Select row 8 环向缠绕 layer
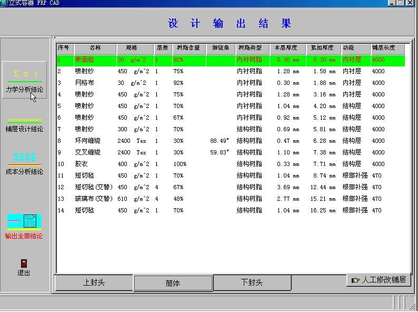This screenshot has height=312, width=418. (x=87, y=141)
